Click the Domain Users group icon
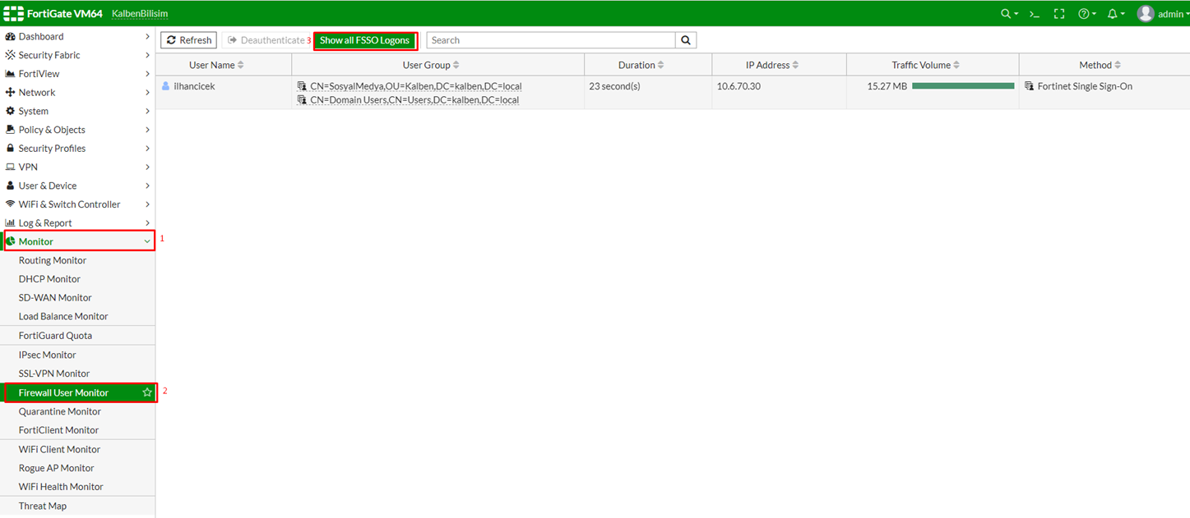This screenshot has height=518, width=1190. click(302, 100)
